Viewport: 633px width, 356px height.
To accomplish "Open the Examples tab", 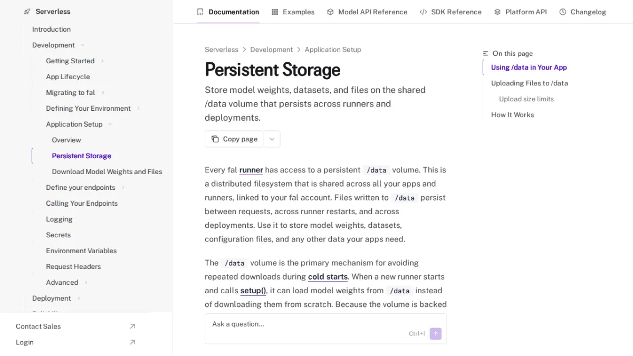I will [x=293, y=12].
